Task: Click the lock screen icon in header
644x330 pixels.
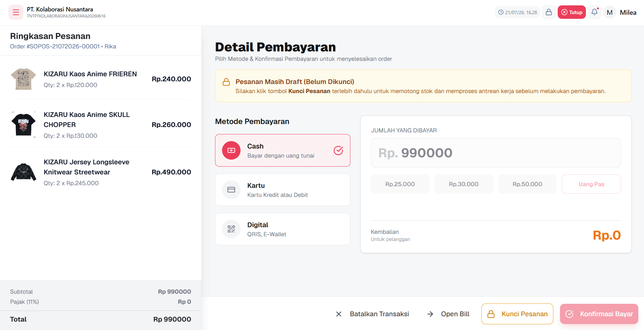Action: [549, 12]
